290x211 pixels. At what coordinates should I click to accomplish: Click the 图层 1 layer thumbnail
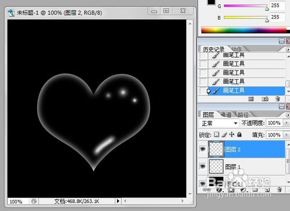pyautogui.click(x=216, y=166)
